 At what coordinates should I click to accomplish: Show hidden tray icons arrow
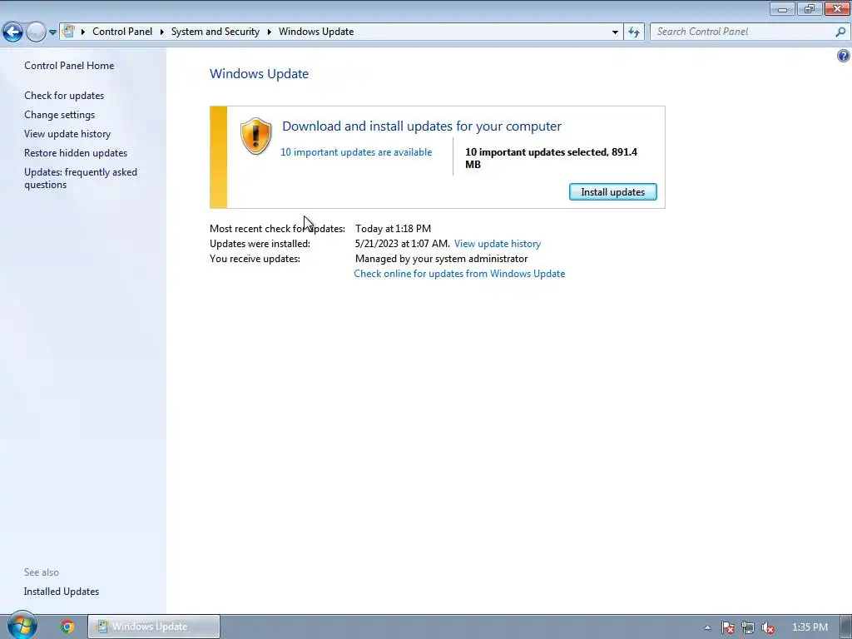click(x=707, y=627)
